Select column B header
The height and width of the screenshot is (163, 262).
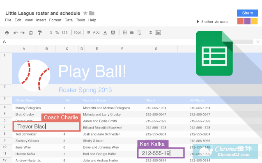point(46,48)
